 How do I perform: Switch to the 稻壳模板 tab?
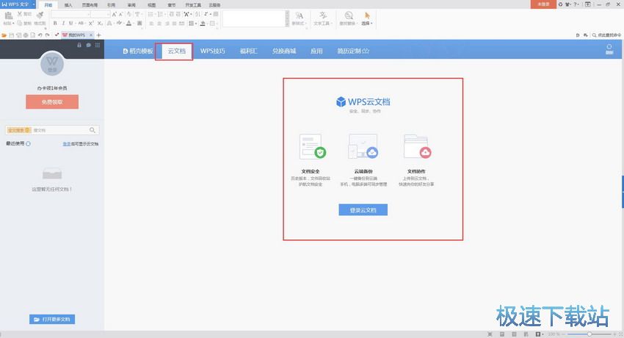tap(138, 51)
